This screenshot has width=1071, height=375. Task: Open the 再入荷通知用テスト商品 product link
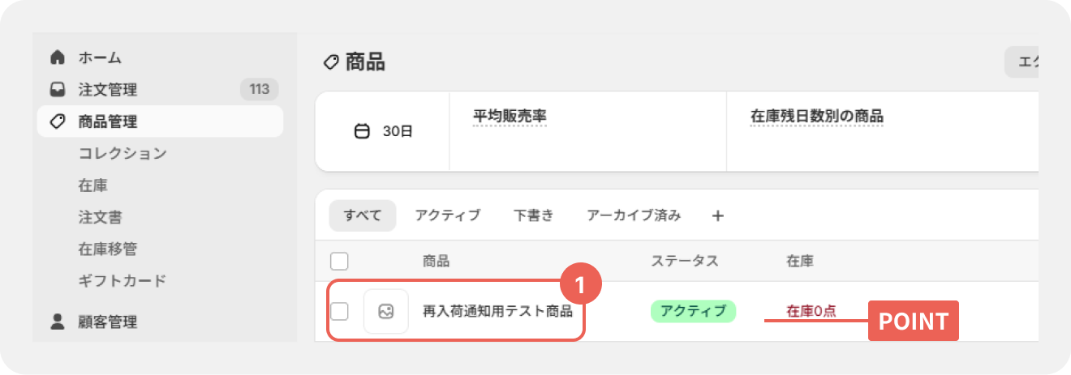497,311
